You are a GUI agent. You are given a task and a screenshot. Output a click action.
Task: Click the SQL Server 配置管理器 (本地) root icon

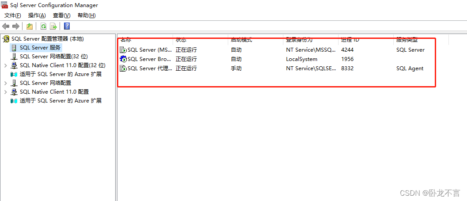pyautogui.click(x=6, y=39)
